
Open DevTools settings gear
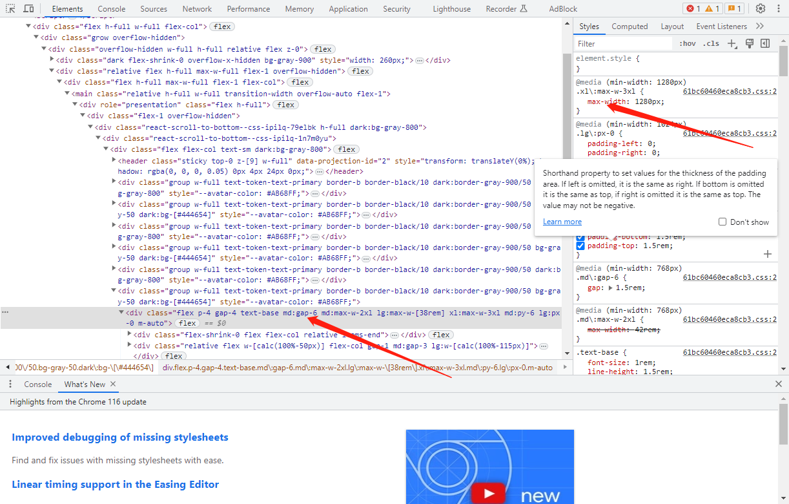761,8
